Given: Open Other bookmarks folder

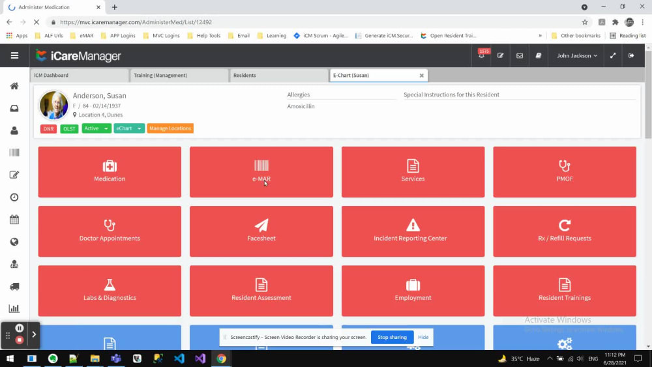Looking at the screenshot, I should [x=576, y=36].
